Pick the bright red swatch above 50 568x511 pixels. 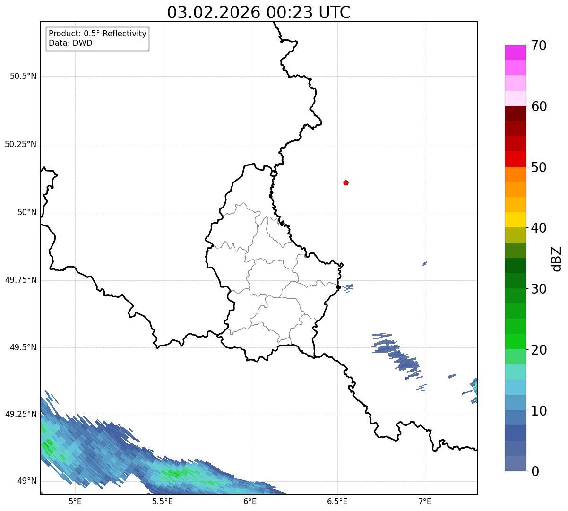click(515, 159)
